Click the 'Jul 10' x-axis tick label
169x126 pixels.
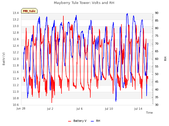[x=109, y=109]
